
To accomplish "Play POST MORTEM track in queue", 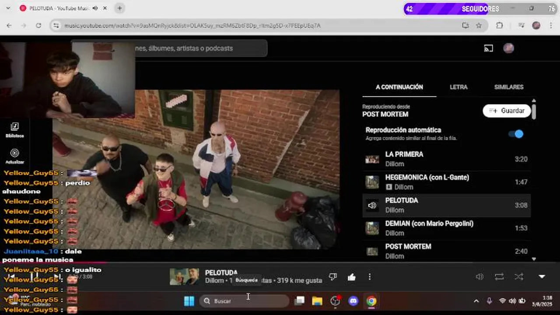I will (446, 251).
